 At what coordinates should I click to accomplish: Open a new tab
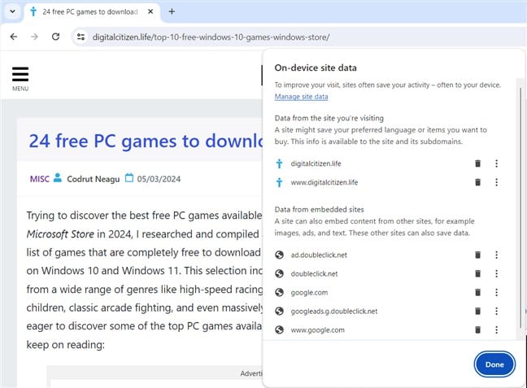click(172, 11)
